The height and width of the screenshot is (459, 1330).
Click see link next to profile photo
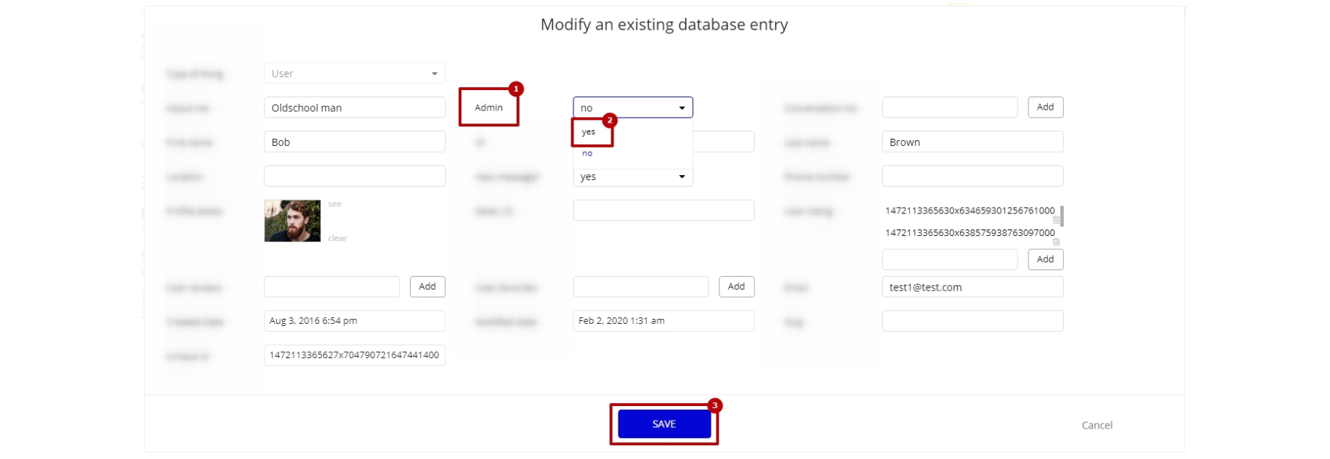click(x=334, y=204)
